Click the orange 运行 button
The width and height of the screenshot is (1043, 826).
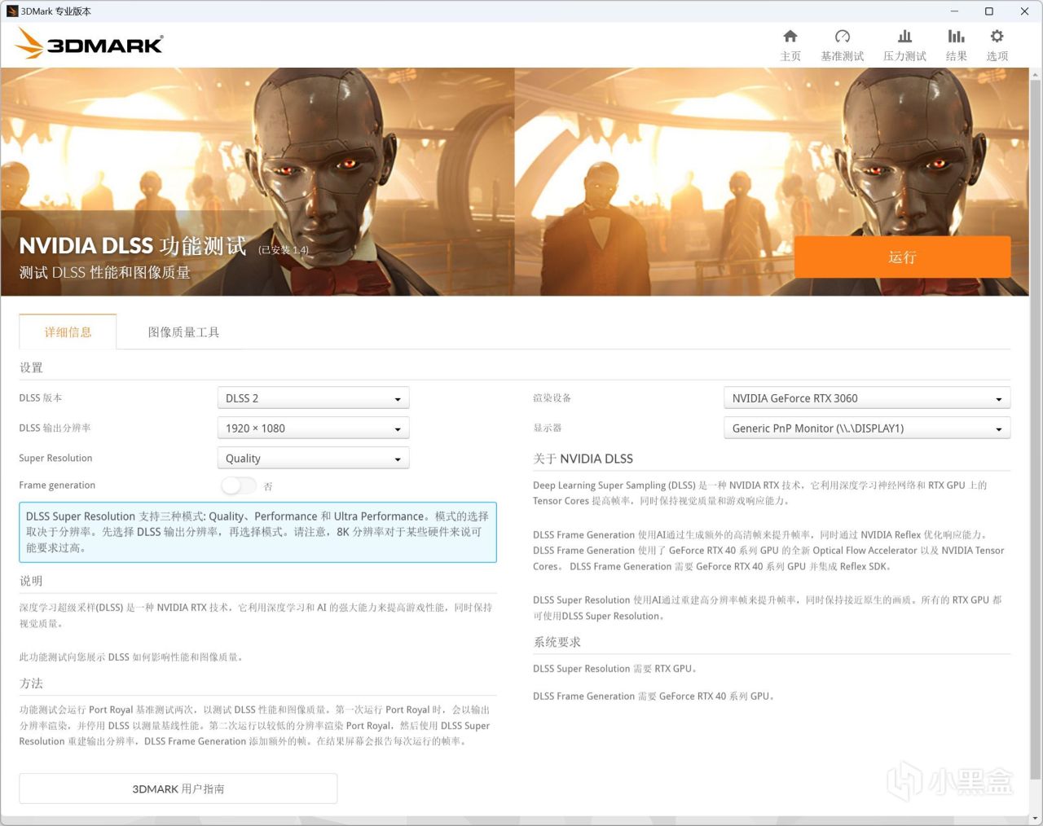tap(902, 257)
